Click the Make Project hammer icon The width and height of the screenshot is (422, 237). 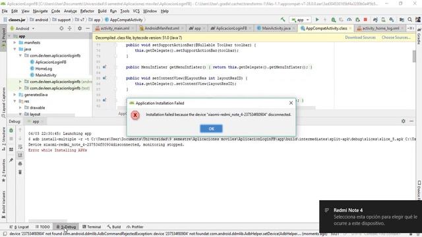pyautogui.click(x=283, y=20)
